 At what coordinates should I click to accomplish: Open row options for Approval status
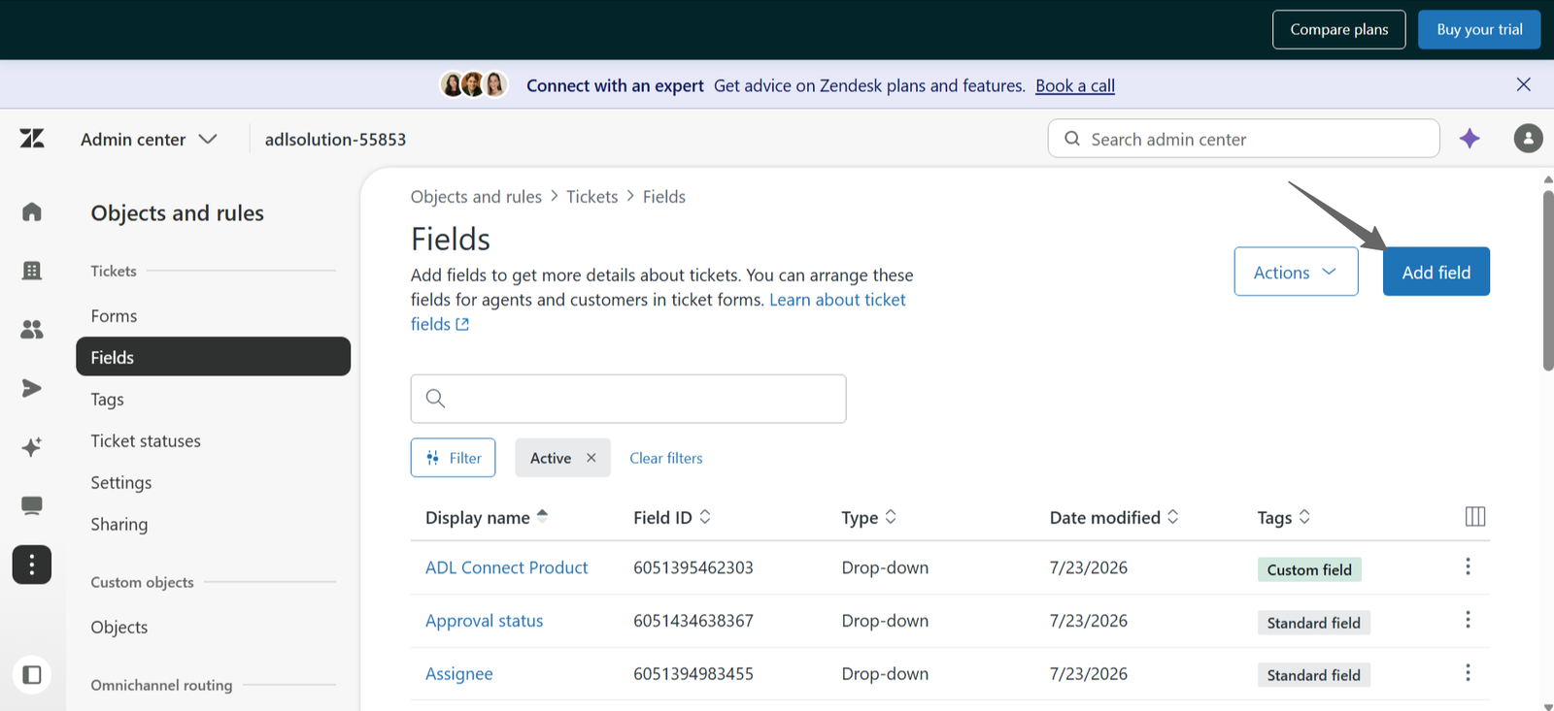(x=1468, y=620)
